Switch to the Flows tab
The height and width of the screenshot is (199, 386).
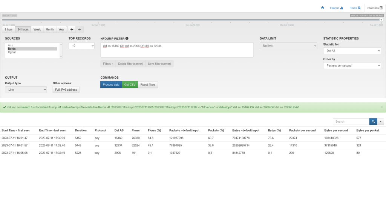tap(355, 8)
